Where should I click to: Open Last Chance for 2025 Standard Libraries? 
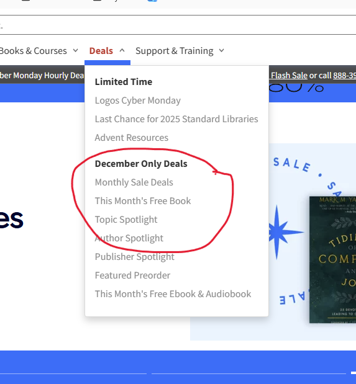point(176,119)
